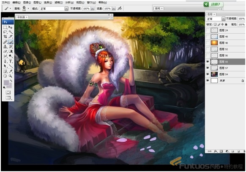Open the 视图 menu
The height and width of the screenshot is (172, 246).
tap(80, 3)
